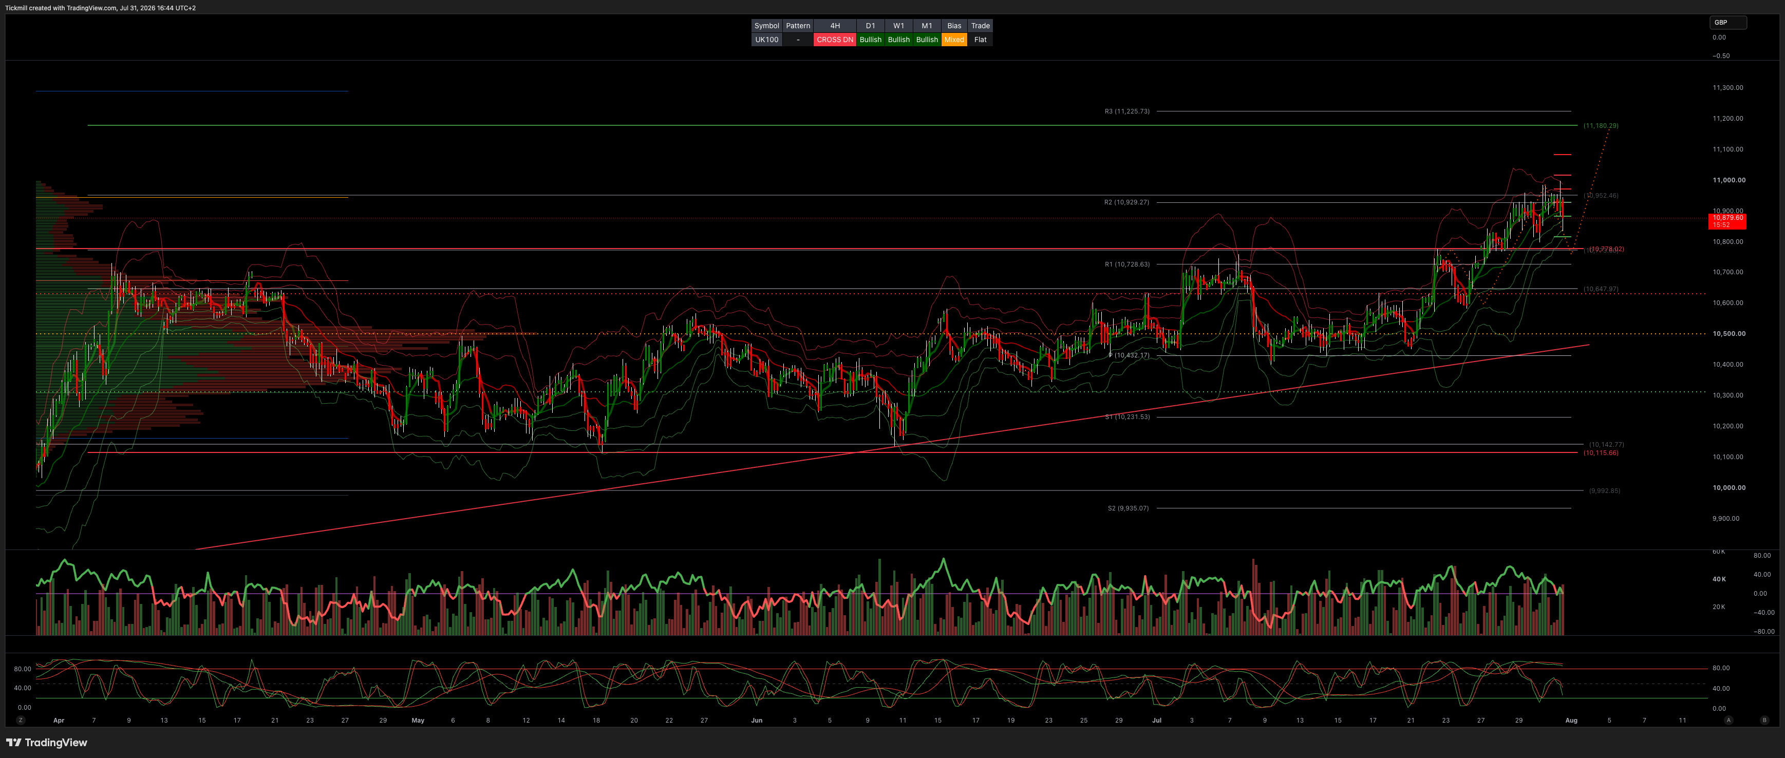This screenshot has width=1785, height=758.
Task: Click the Jul label on the time axis
Action: [x=1156, y=720]
